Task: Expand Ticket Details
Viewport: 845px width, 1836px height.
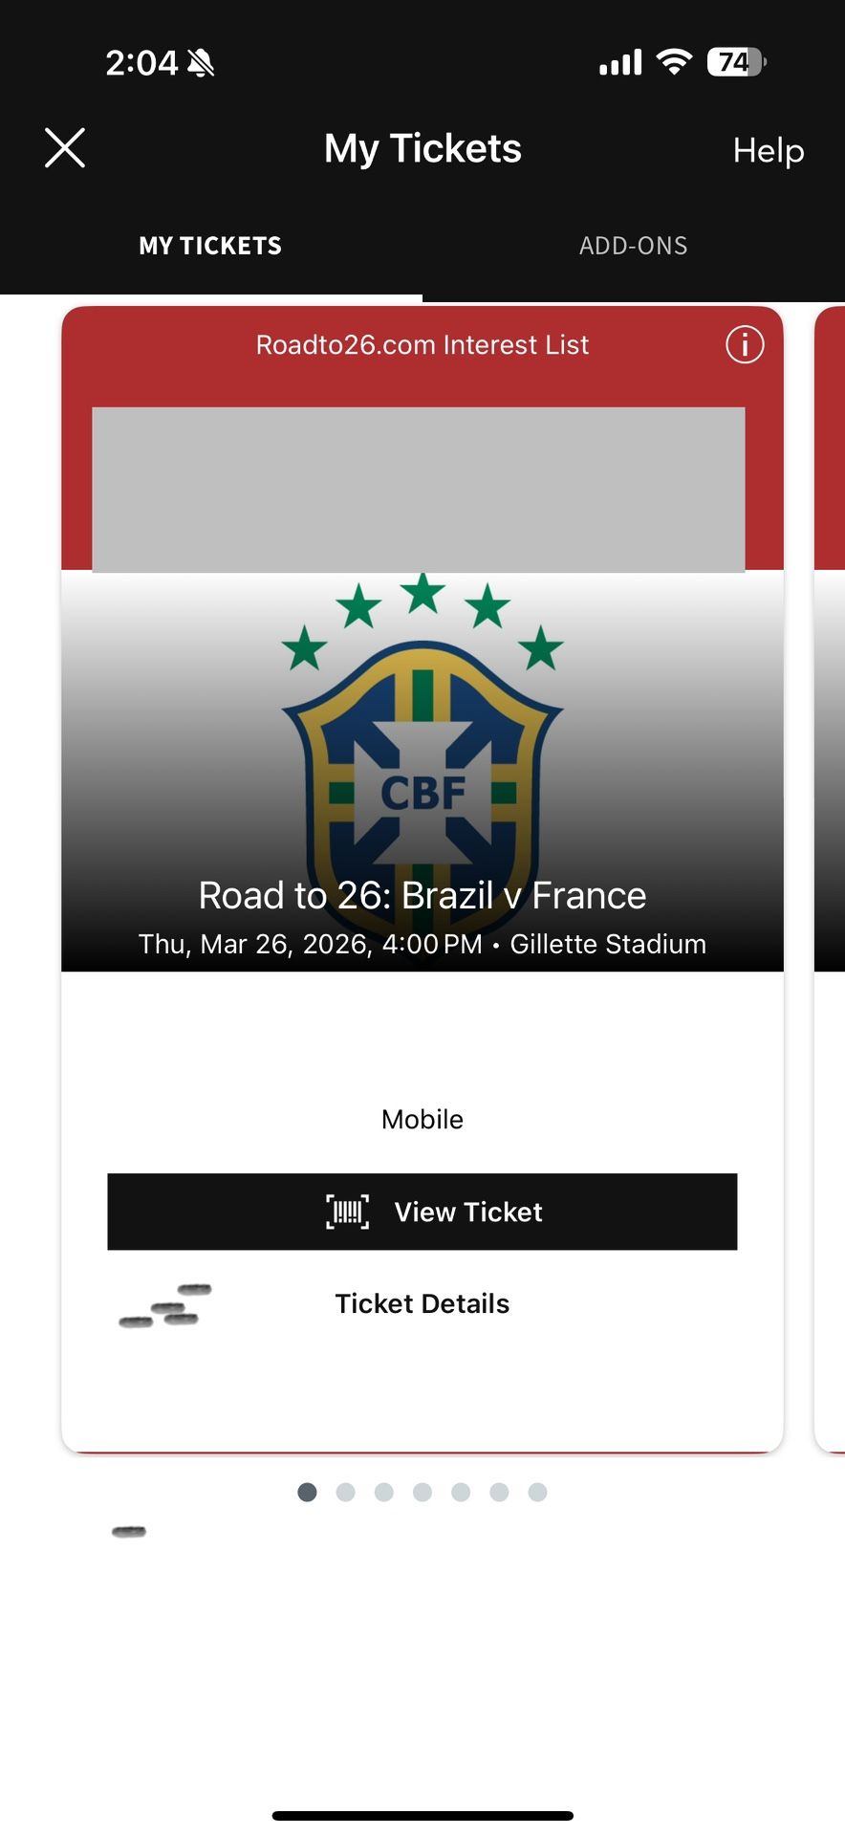Action: pyautogui.click(x=422, y=1302)
